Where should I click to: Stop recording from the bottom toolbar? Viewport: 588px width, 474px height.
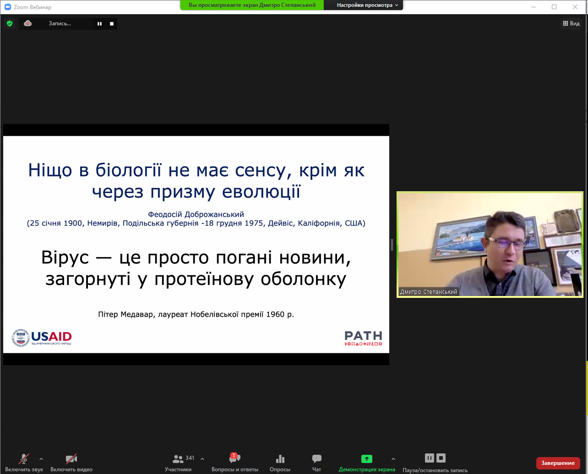[x=441, y=458]
